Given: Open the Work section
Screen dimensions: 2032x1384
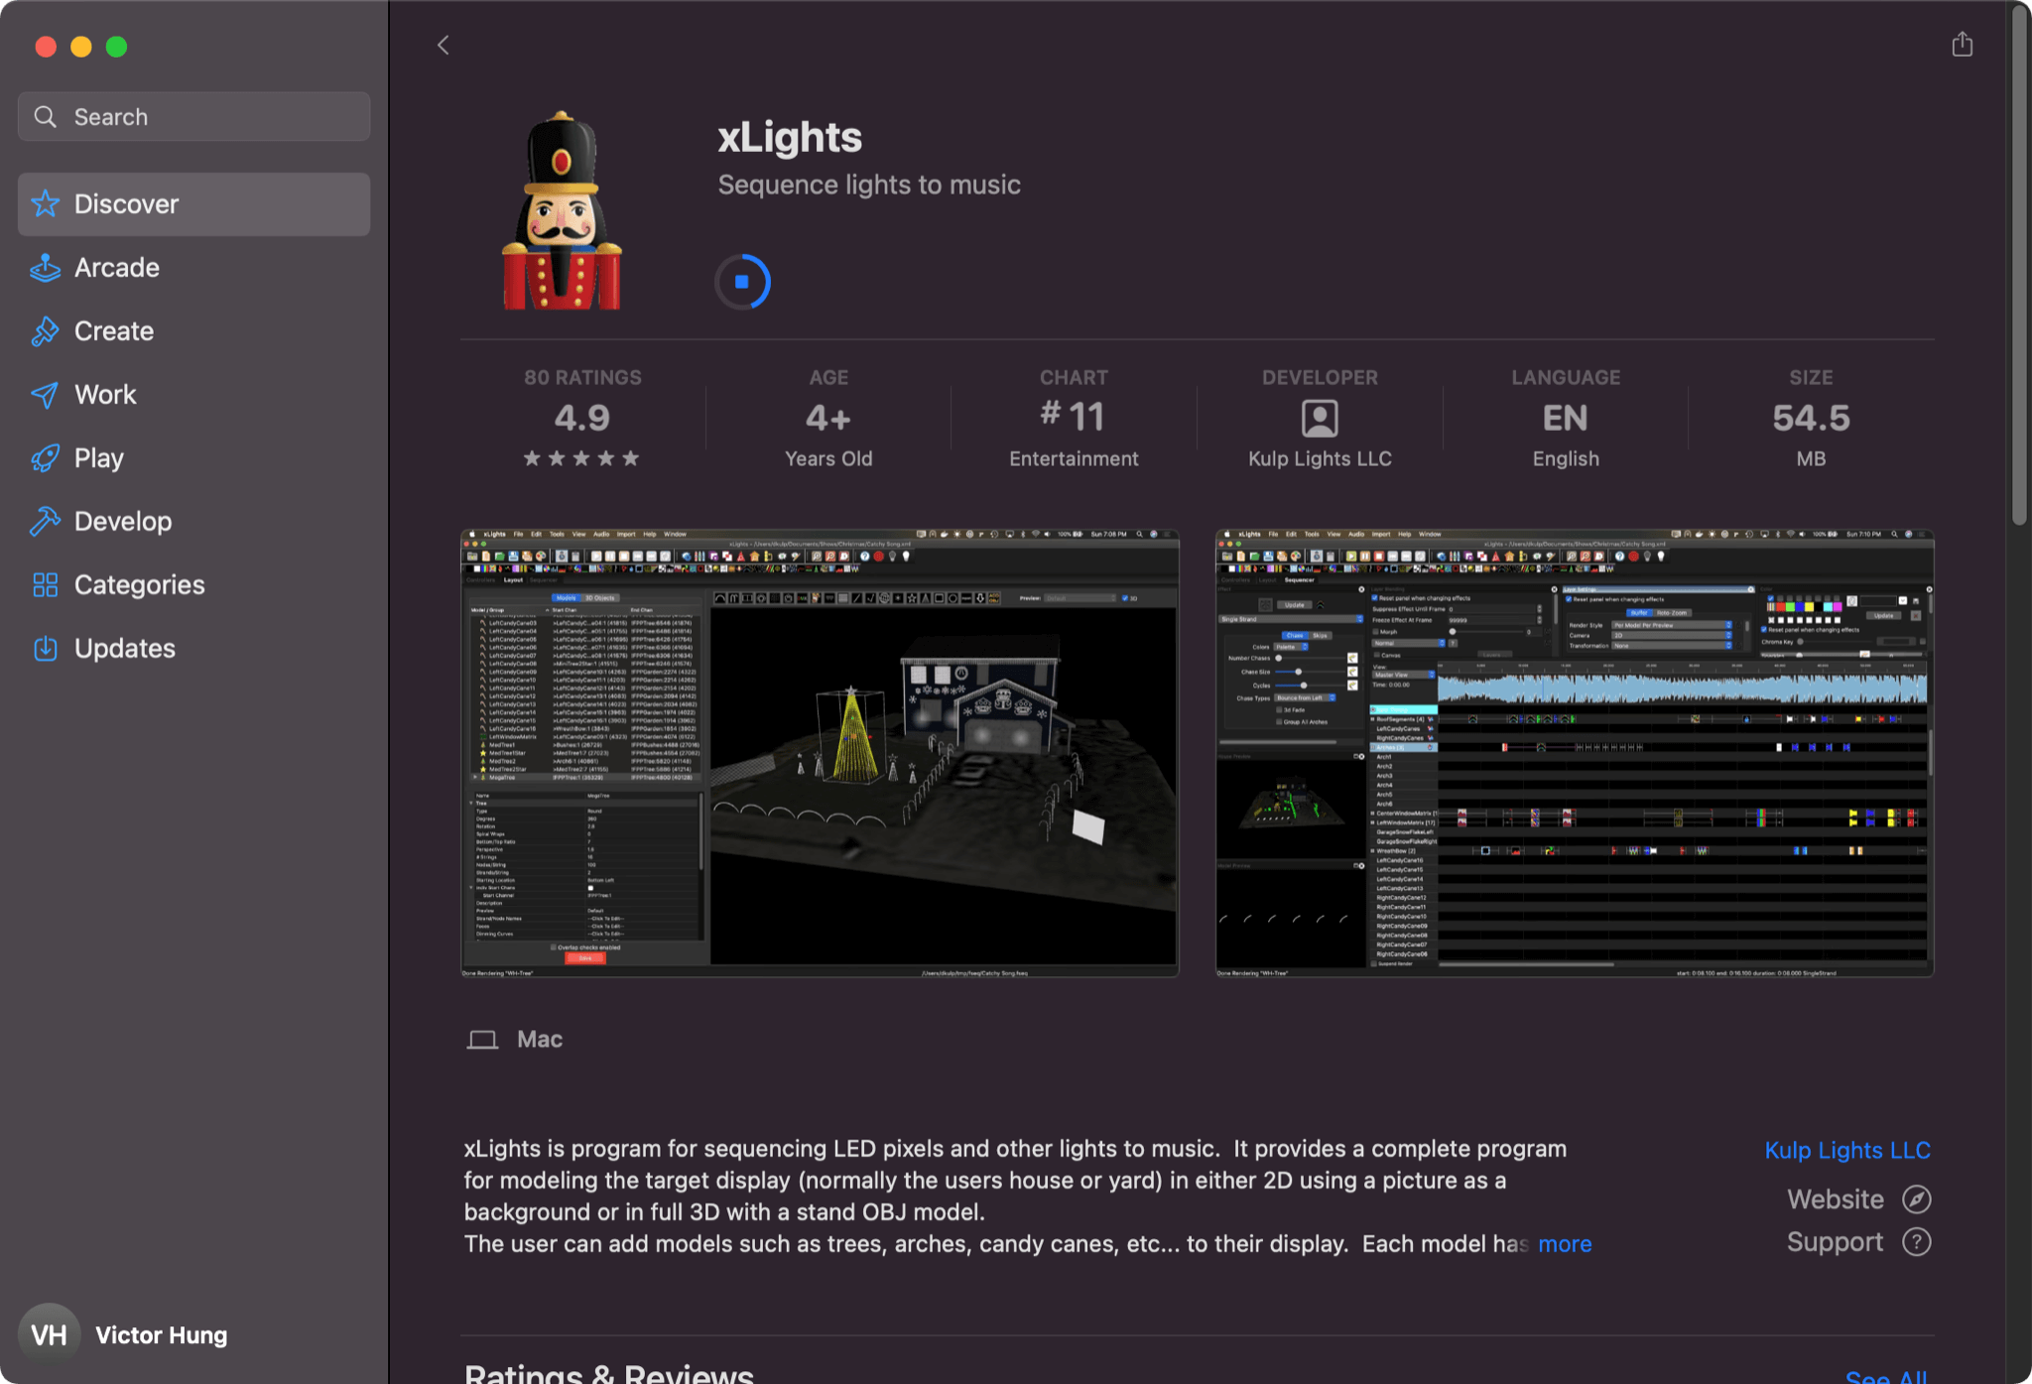Looking at the screenshot, I should pos(194,395).
